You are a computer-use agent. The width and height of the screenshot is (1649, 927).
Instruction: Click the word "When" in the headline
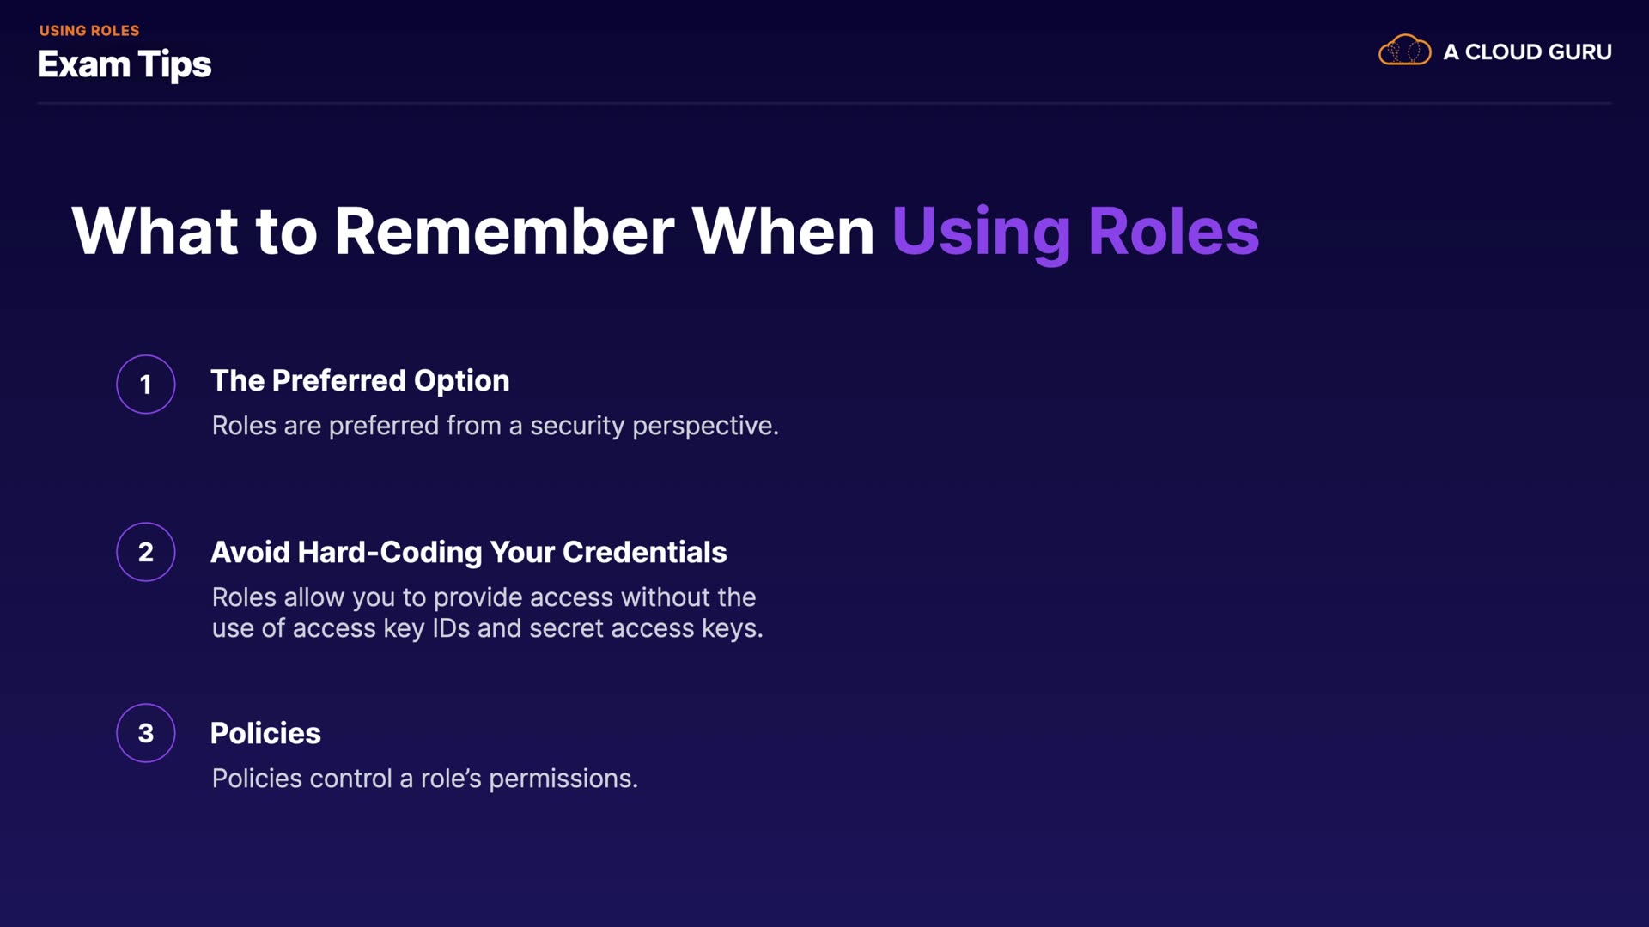point(782,232)
